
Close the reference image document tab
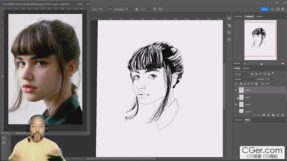pos(73,4)
